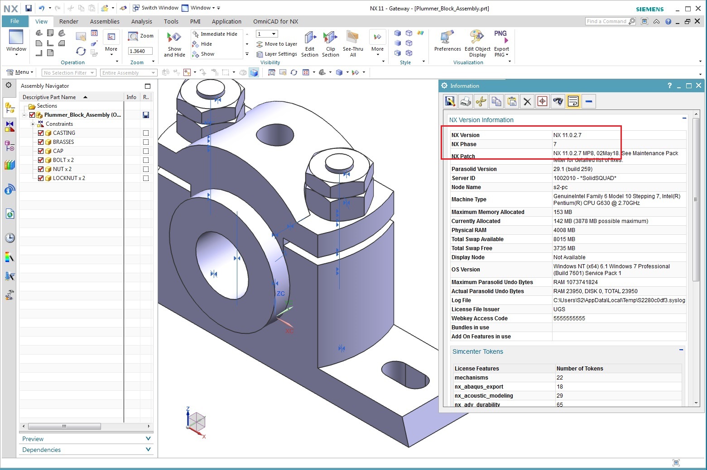Click the red crosshair target icon in Information toolbar

click(x=542, y=101)
